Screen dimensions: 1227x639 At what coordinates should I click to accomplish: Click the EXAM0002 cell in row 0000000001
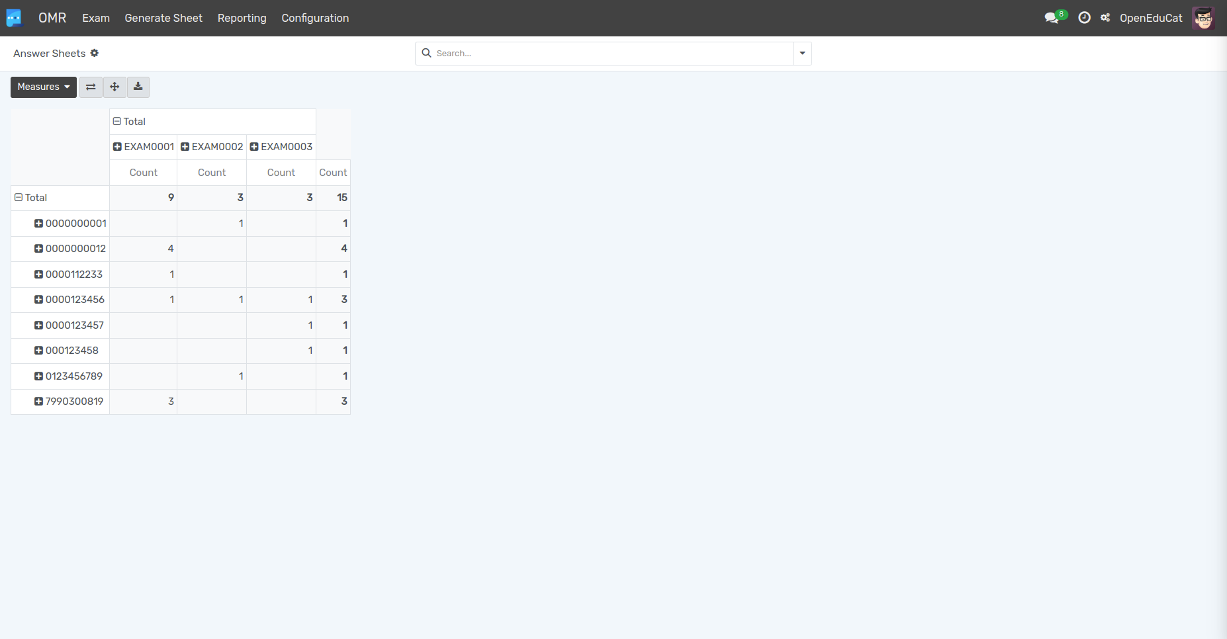point(212,224)
